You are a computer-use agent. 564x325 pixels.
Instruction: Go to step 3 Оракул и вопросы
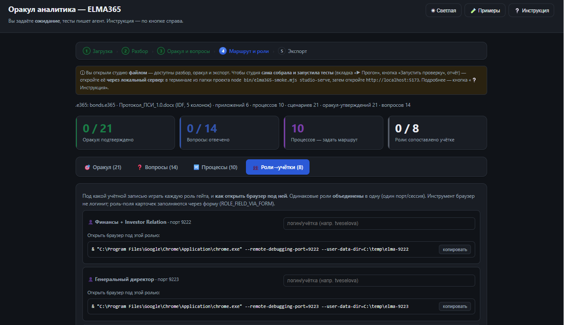coord(183,51)
